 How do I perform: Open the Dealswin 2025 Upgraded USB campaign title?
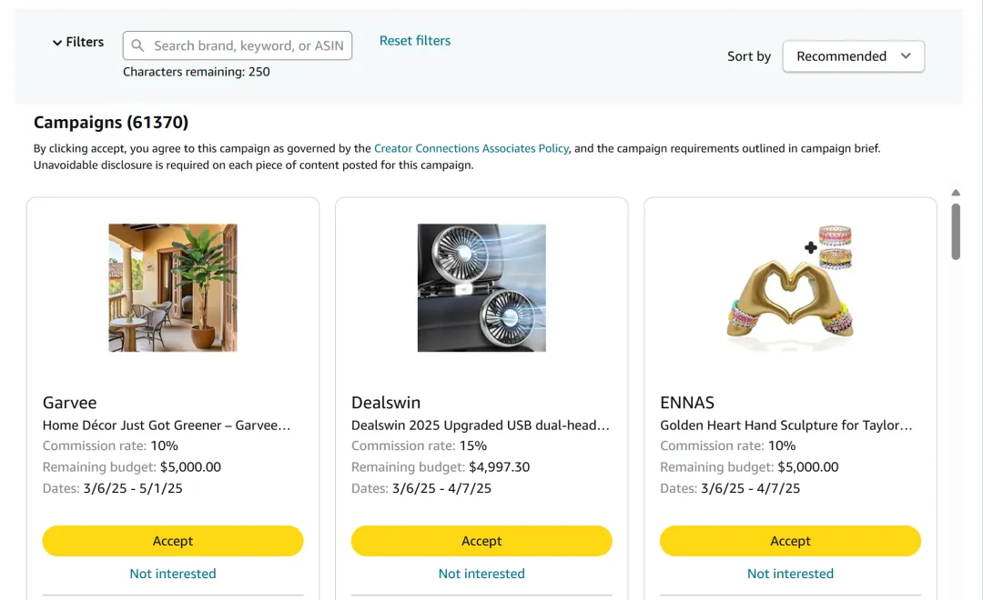481,425
